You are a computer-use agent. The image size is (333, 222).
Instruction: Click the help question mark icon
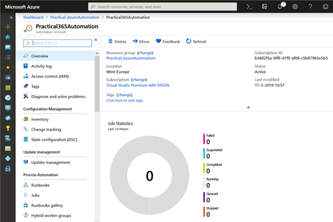(310, 7)
